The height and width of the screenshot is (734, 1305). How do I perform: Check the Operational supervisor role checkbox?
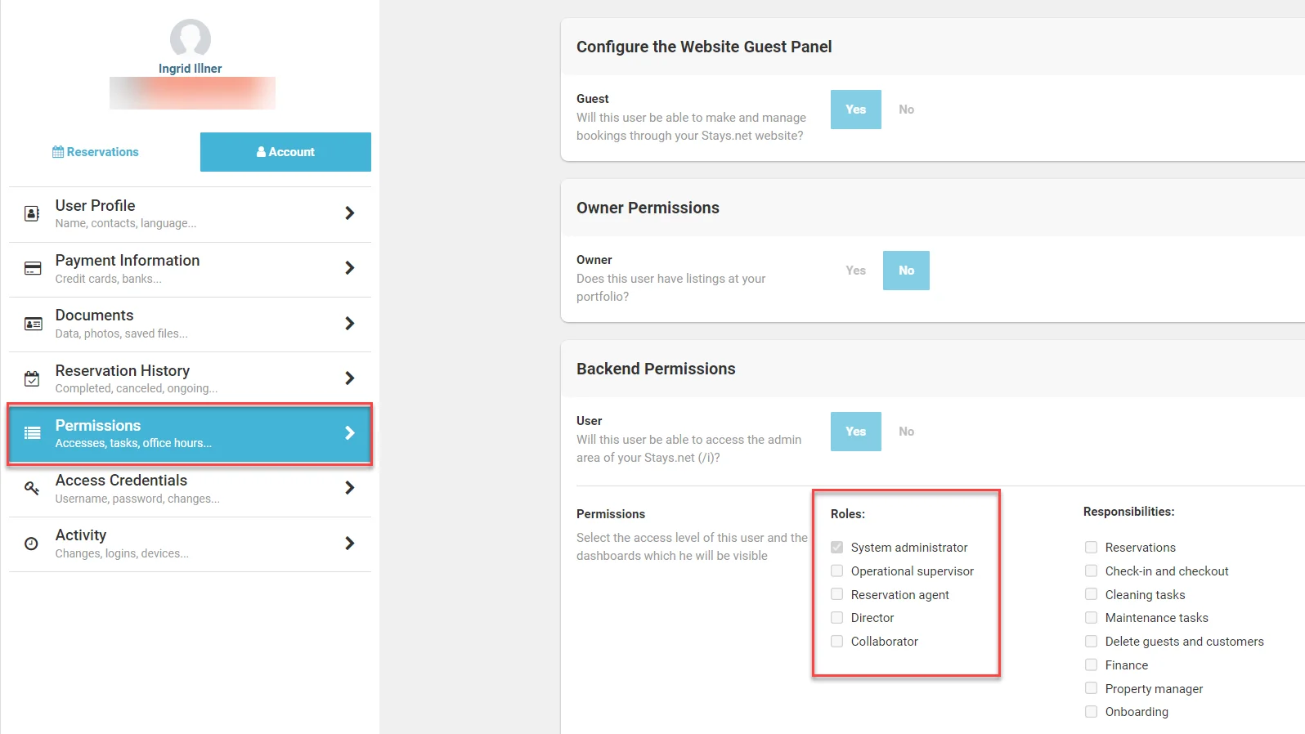(837, 571)
